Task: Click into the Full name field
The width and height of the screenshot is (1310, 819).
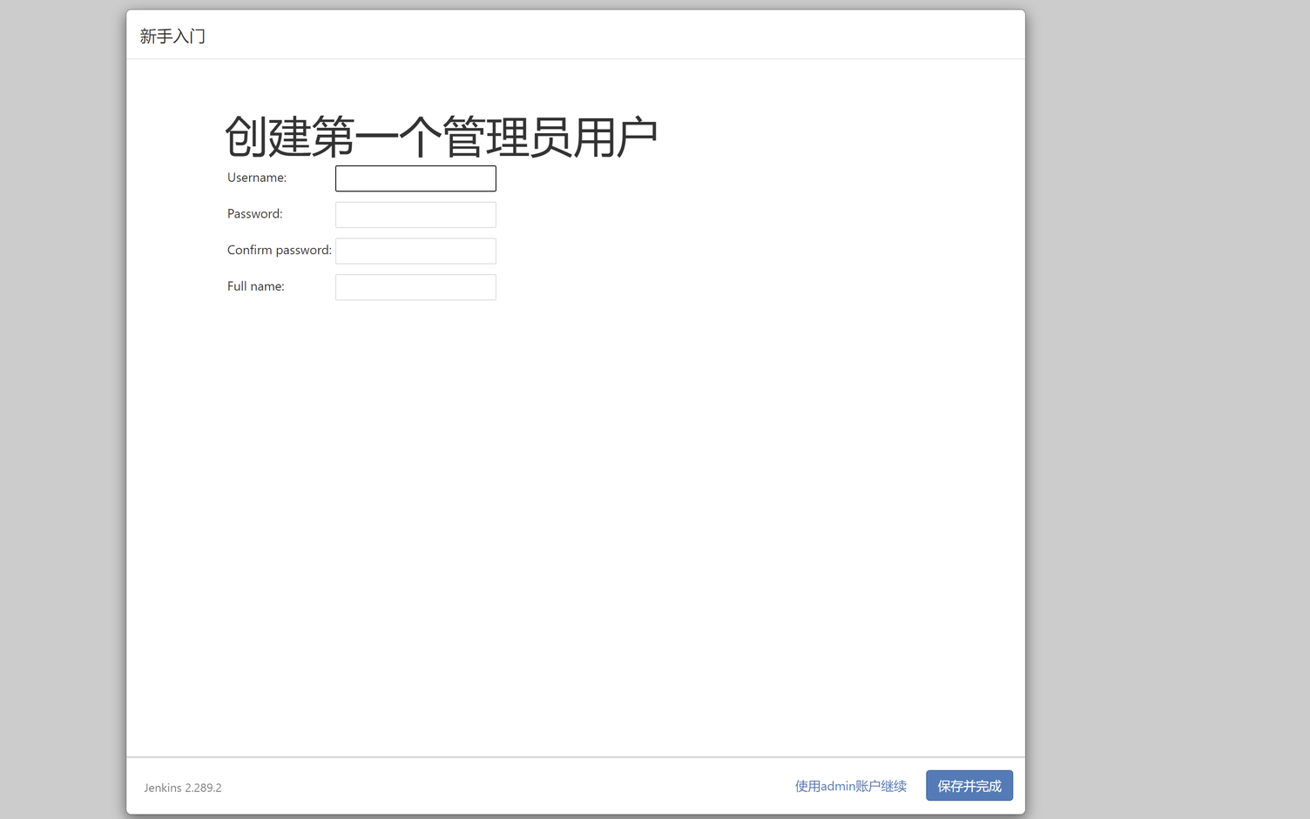Action: (x=415, y=287)
